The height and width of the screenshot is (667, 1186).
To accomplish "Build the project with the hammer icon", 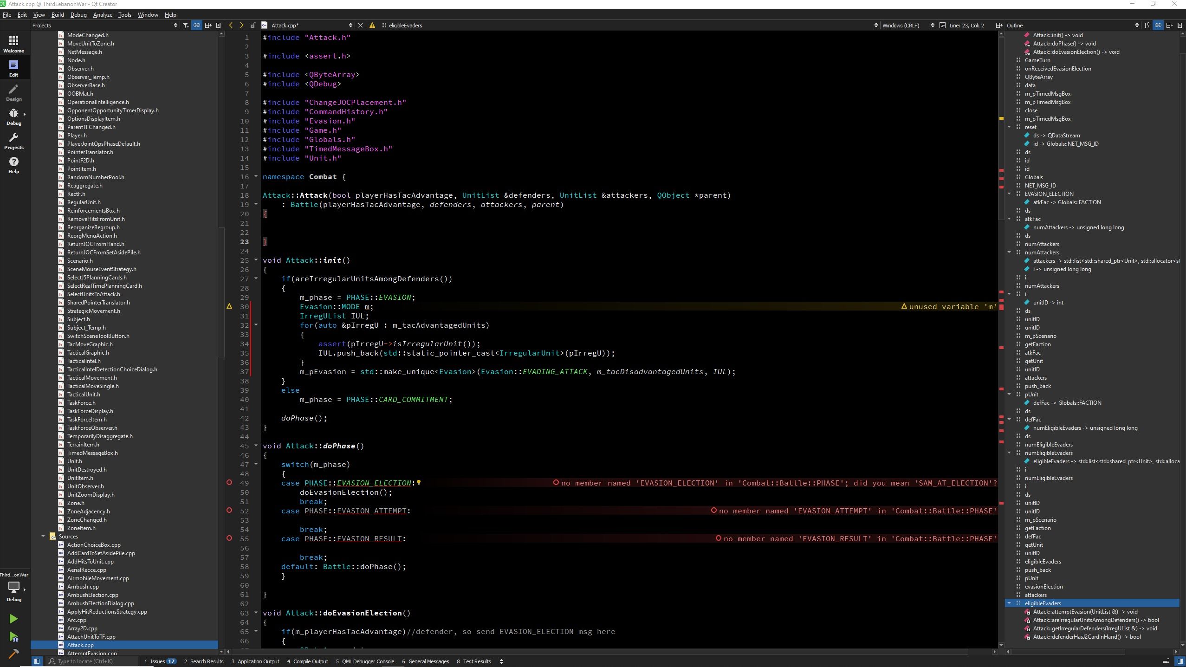I will click(x=13, y=654).
